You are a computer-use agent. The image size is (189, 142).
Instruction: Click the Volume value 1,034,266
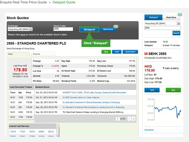[90, 76]
